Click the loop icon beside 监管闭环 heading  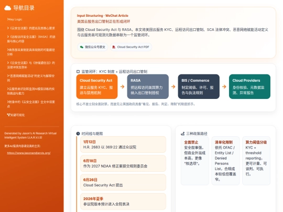[x=78, y=72]
